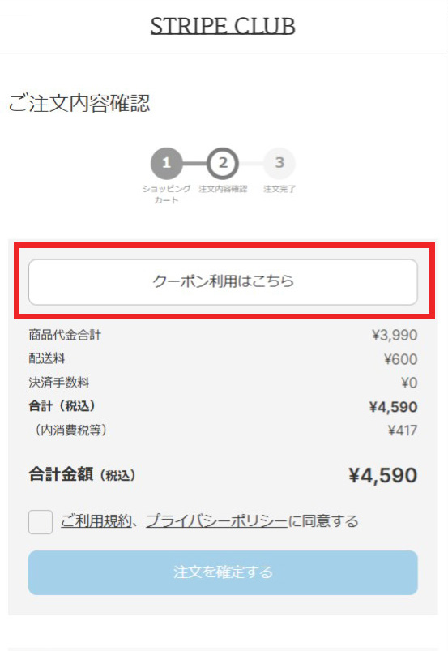
Task: Click step 3 order complete circle
Action: point(279,163)
